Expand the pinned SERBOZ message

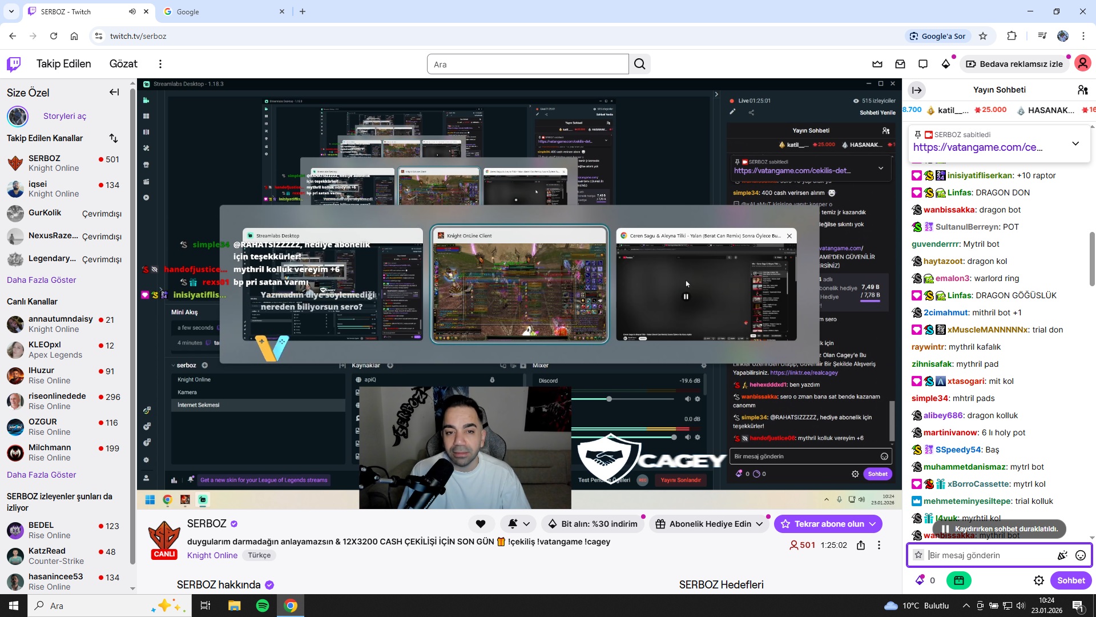pyautogui.click(x=1075, y=143)
